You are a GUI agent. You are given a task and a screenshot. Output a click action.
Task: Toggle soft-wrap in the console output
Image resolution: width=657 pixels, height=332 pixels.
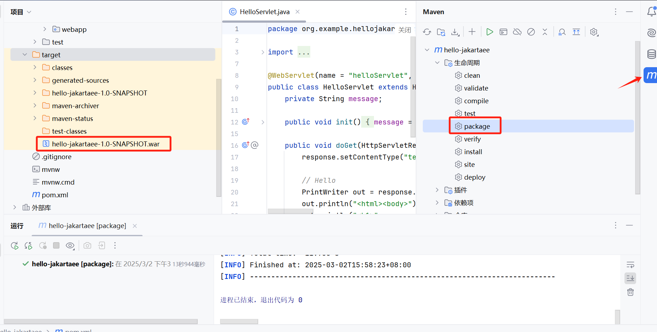[630, 265]
